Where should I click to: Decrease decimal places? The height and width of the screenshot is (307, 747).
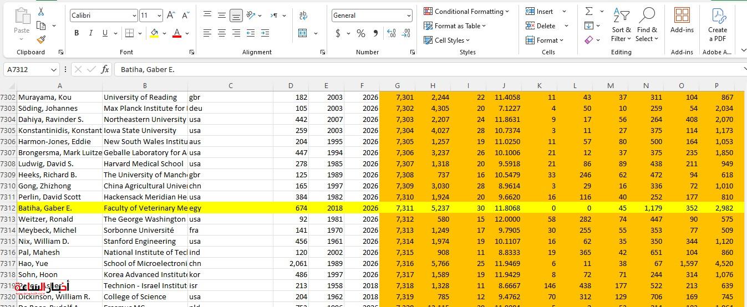point(406,33)
